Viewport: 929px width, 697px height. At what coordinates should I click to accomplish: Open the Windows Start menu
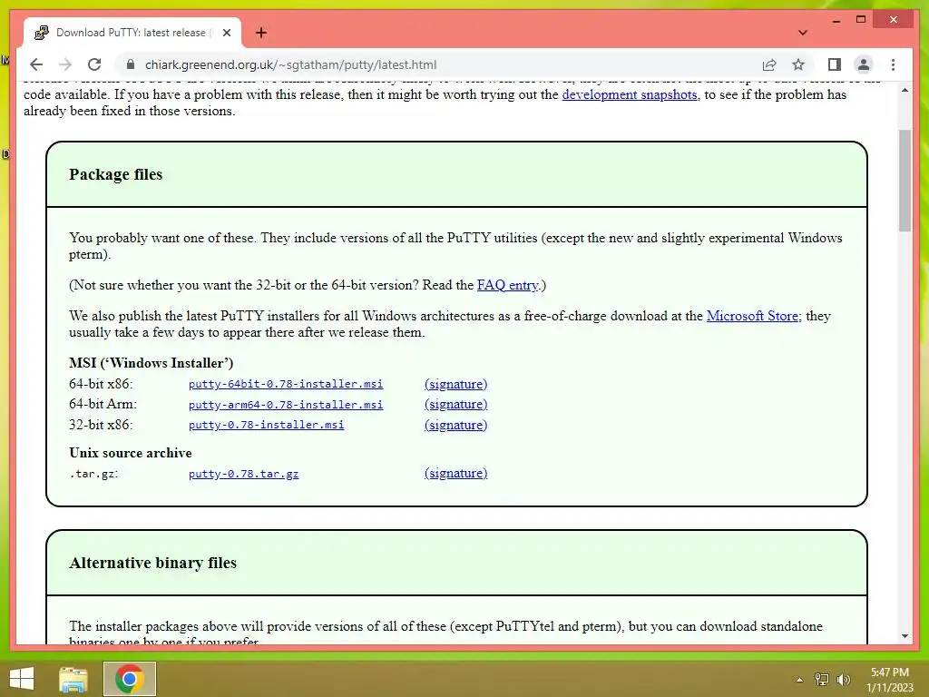click(22, 679)
